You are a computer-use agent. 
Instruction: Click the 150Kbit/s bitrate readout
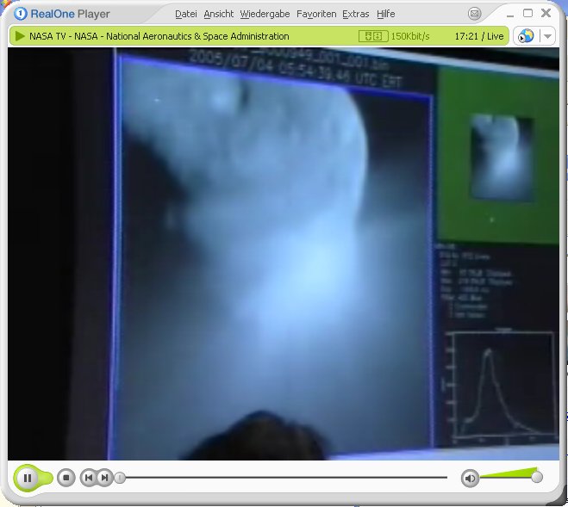click(x=410, y=36)
